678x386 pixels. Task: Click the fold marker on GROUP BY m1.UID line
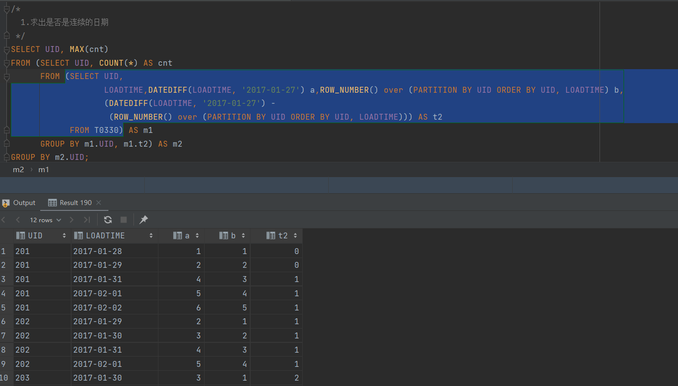[x=6, y=144]
